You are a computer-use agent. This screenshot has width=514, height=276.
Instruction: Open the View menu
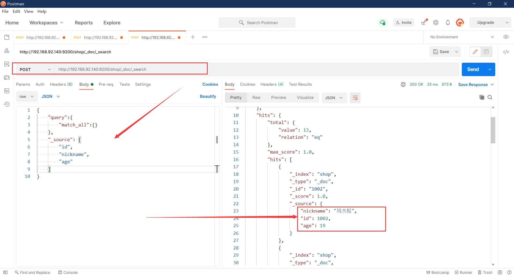pos(29,11)
